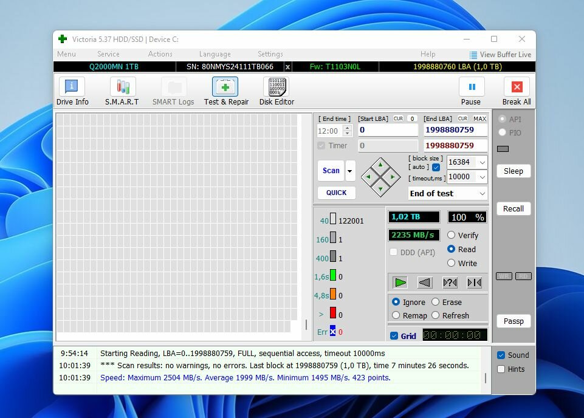Open the Disk Editor
The width and height of the screenshot is (584, 418).
pyautogui.click(x=277, y=92)
